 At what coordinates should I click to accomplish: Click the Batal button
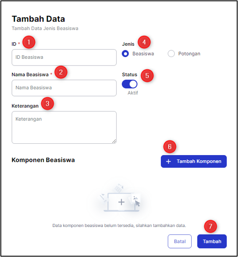[180, 241]
